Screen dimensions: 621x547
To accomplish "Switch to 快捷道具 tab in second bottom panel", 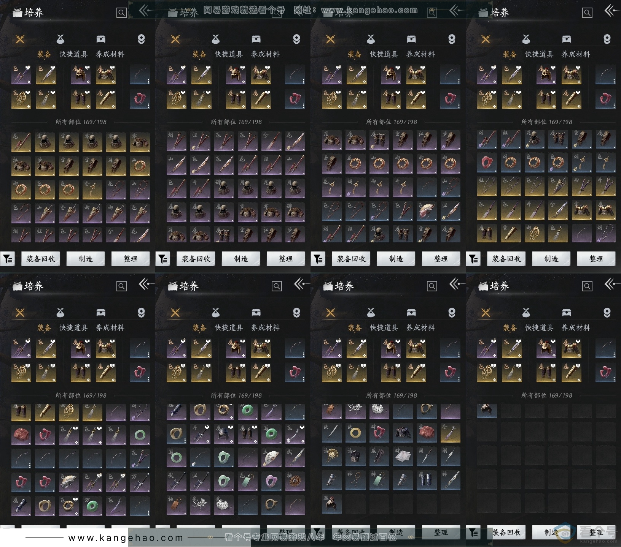I will pos(229,328).
